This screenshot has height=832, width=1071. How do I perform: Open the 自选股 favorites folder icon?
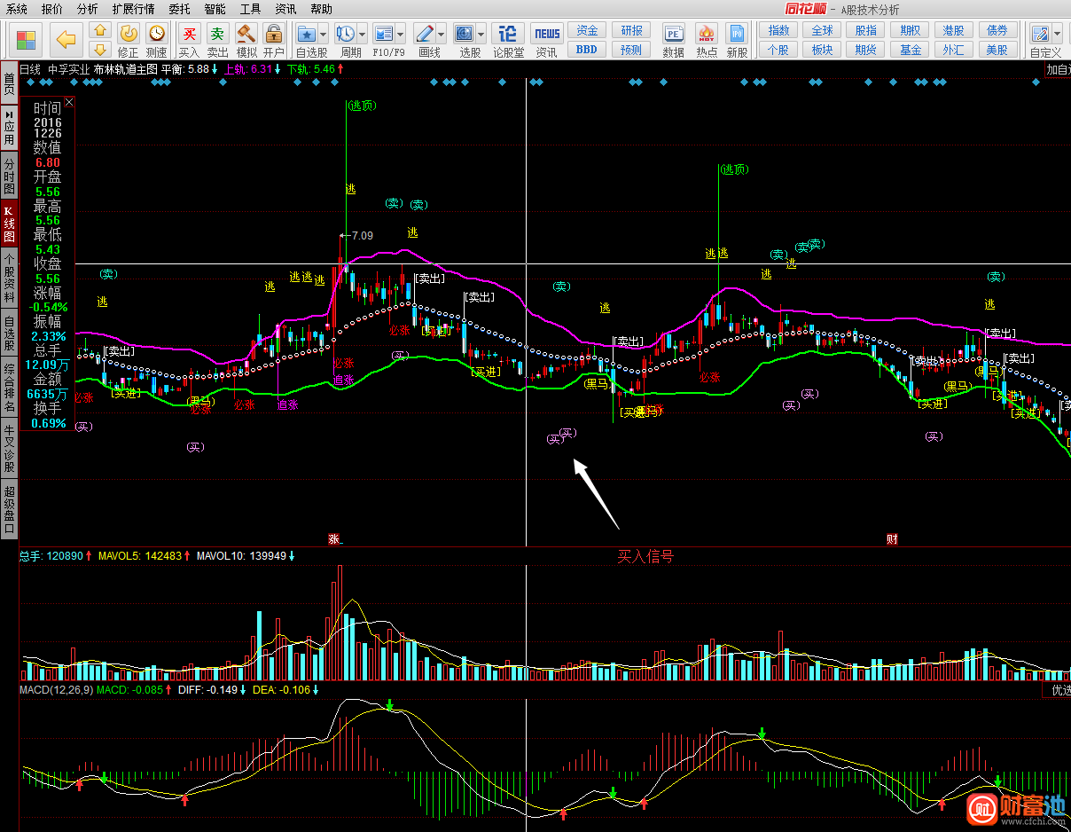point(306,34)
